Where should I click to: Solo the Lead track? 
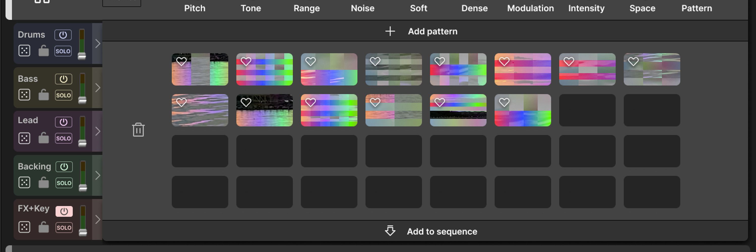click(x=64, y=138)
